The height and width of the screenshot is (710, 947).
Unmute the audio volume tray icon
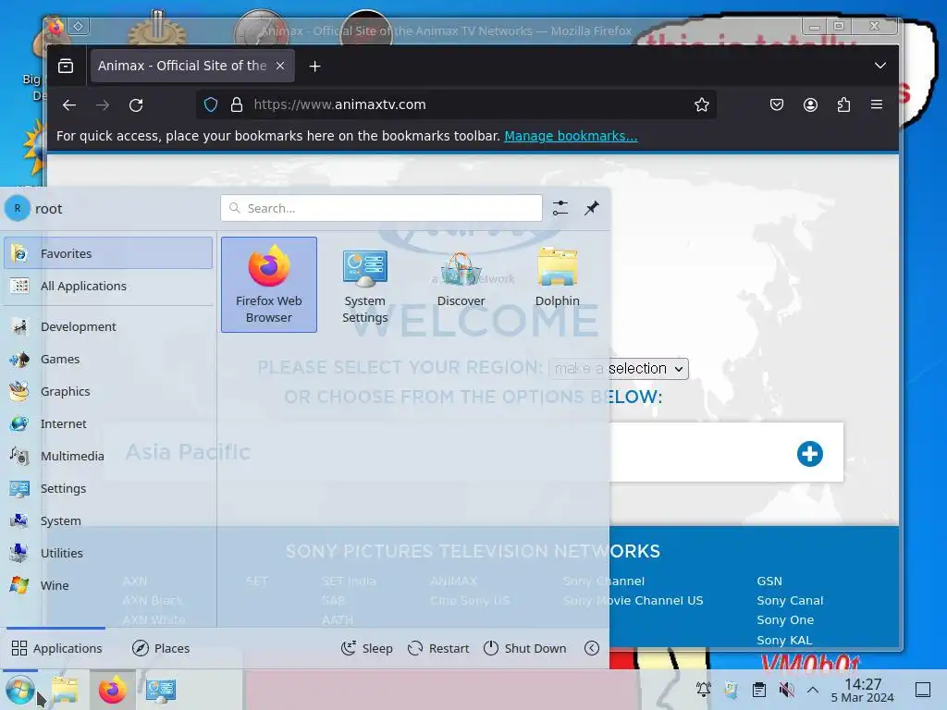(x=786, y=690)
